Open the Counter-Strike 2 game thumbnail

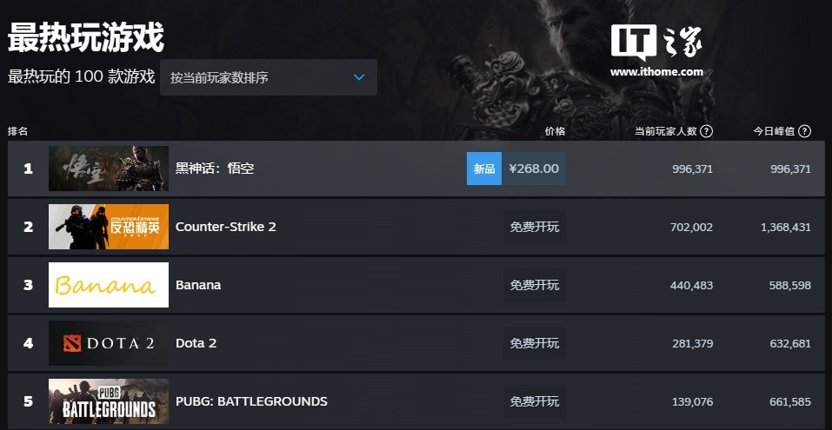(x=109, y=227)
